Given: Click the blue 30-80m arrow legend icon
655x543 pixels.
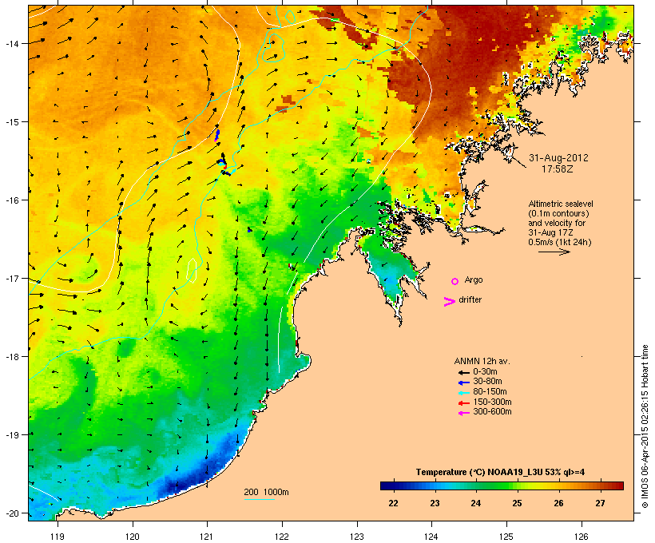Looking at the screenshot, I should pos(463,382).
